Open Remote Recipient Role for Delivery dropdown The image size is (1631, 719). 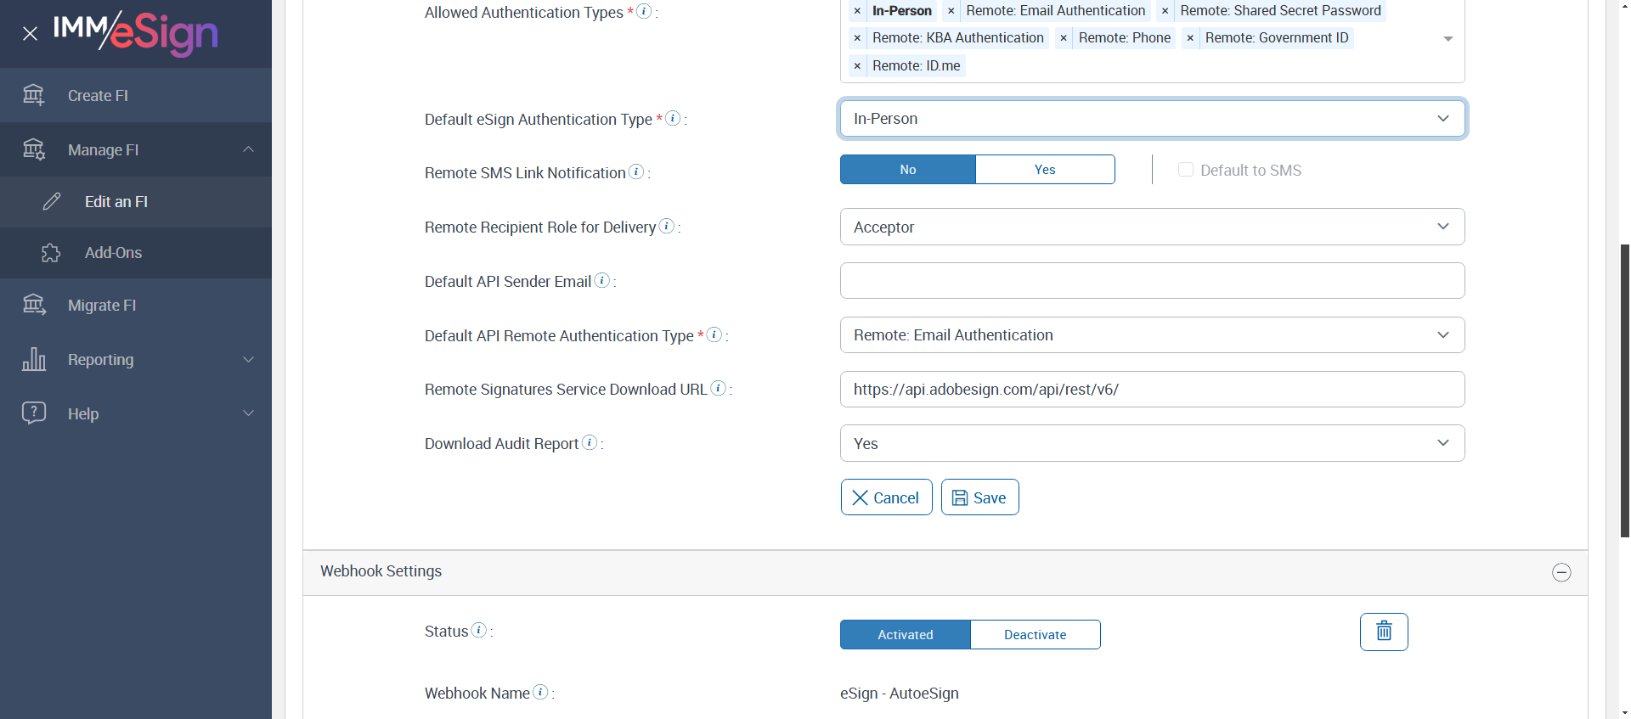(1151, 227)
